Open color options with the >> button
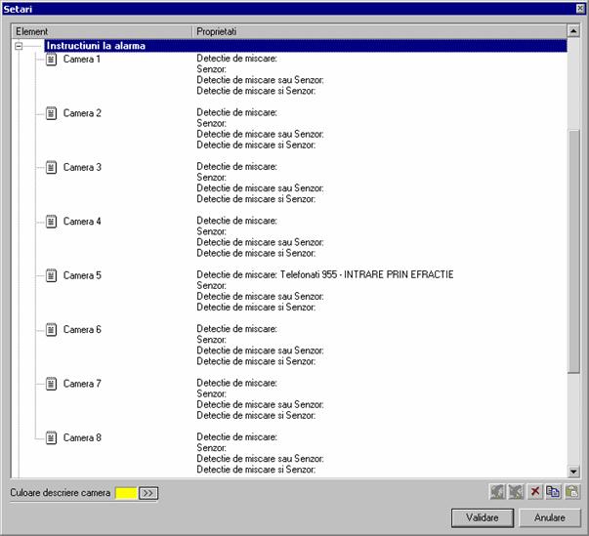This screenshot has height=536, width=589. point(148,493)
